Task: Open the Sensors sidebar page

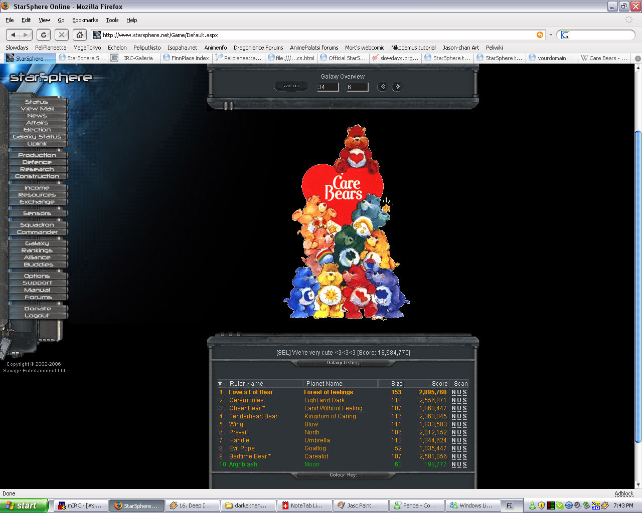Action: coord(37,213)
